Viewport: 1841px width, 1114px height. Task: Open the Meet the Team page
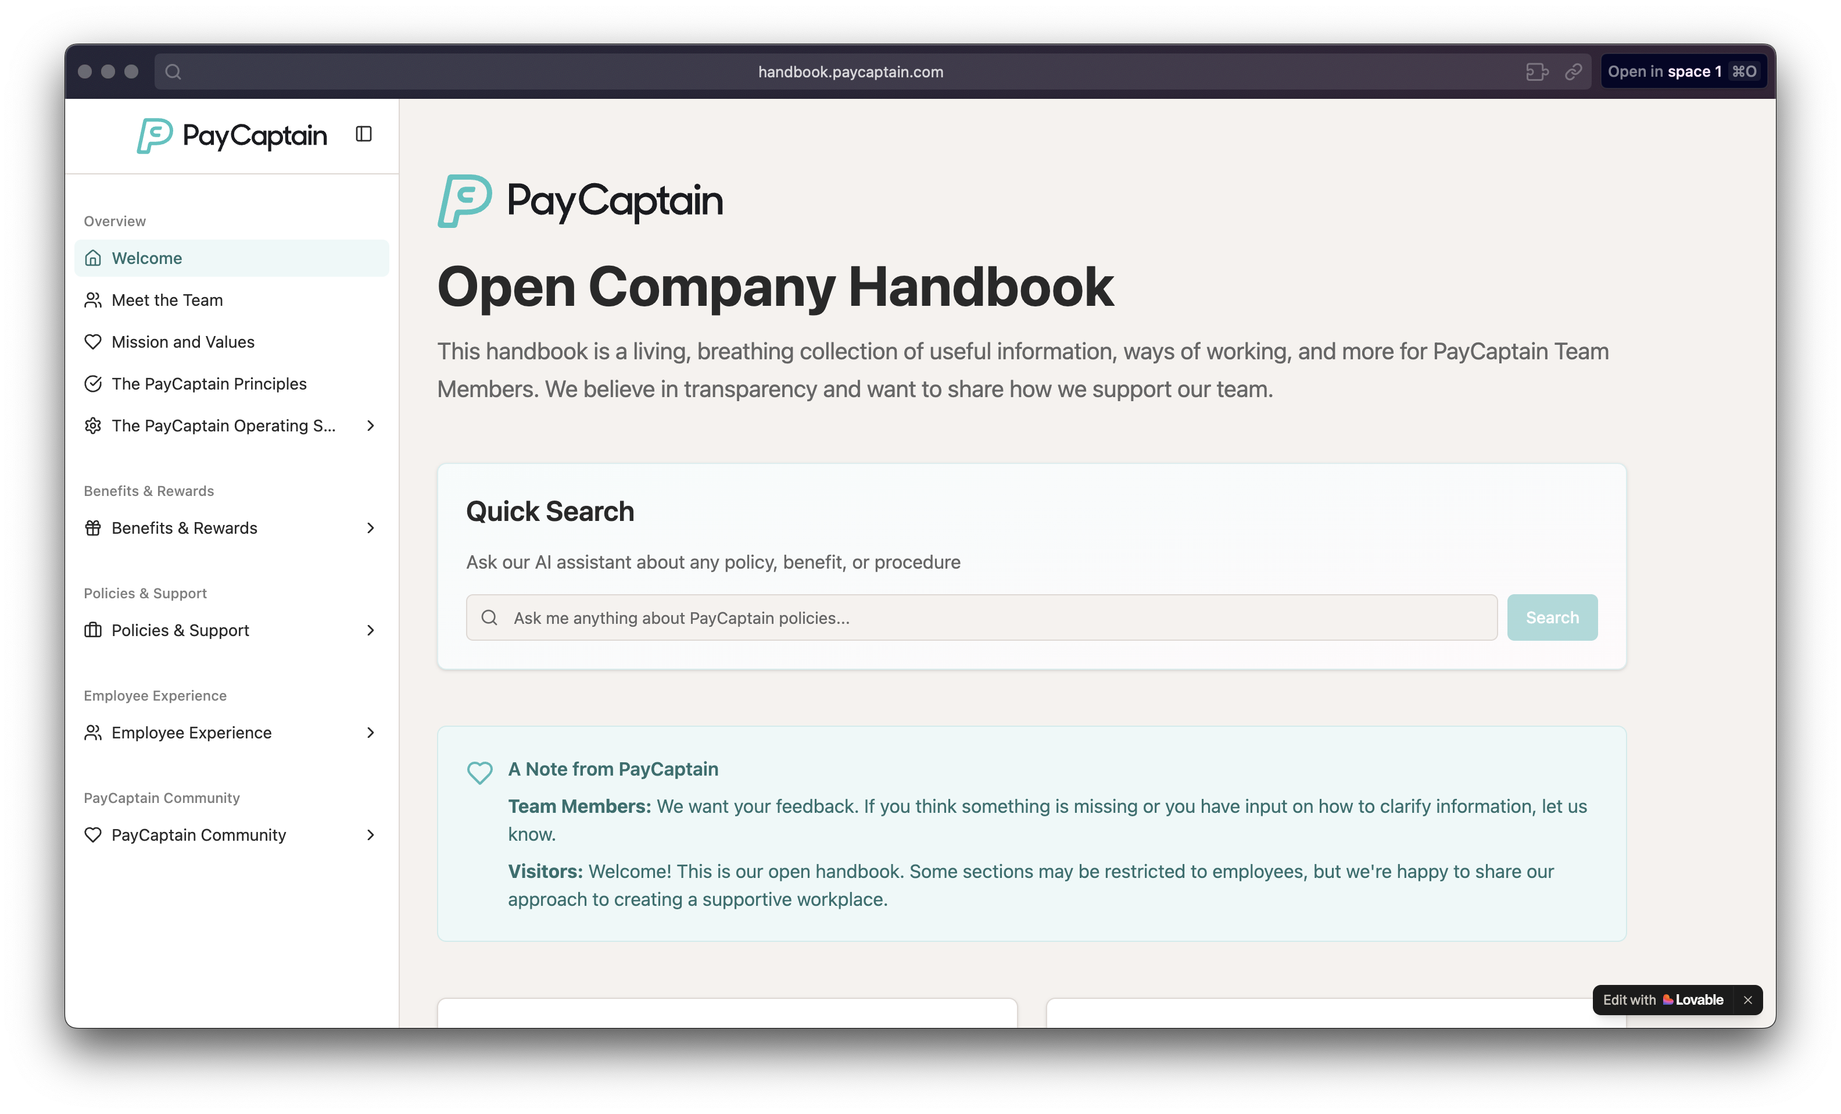click(167, 300)
